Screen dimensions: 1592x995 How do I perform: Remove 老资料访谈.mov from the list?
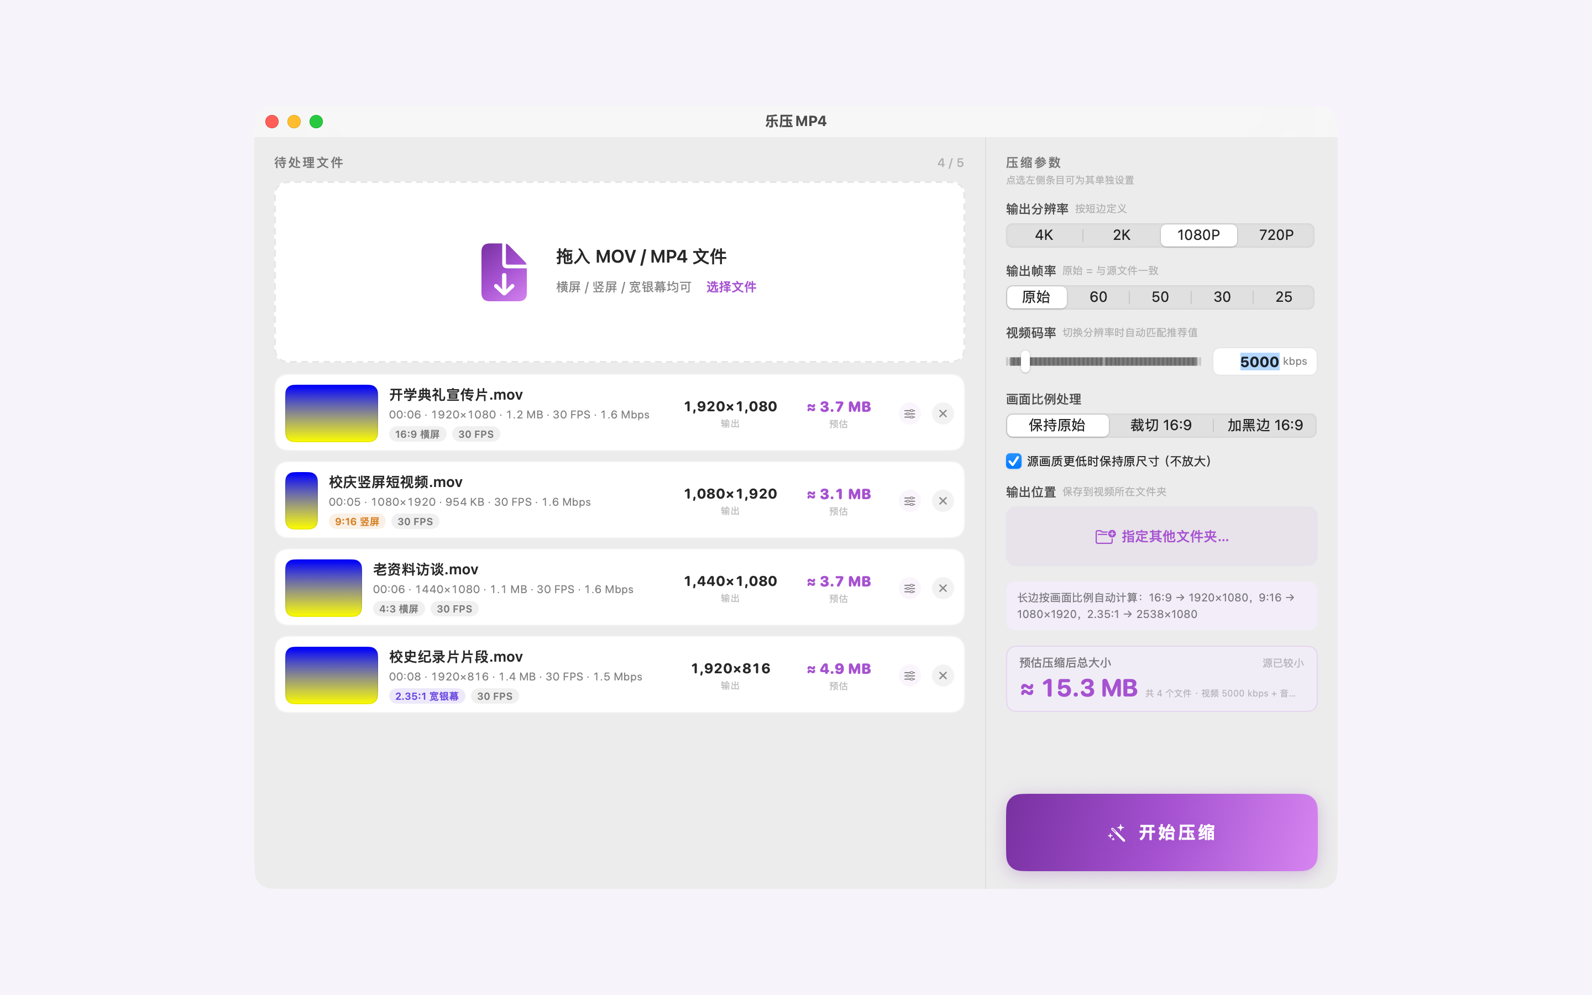(x=942, y=588)
